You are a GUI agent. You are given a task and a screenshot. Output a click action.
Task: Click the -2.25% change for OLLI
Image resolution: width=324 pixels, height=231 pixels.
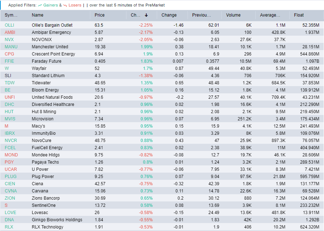pos(146,25)
